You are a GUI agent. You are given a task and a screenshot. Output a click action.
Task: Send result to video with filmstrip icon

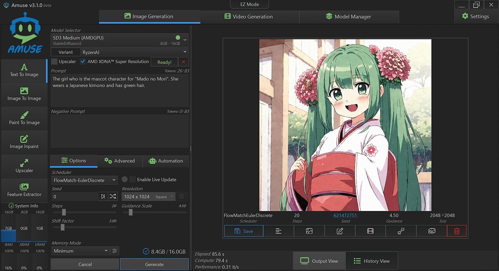370,231
